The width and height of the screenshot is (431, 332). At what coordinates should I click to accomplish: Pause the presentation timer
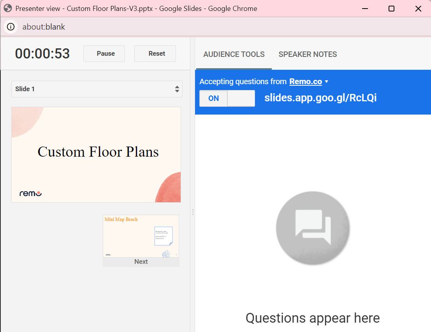click(x=104, y=54)
